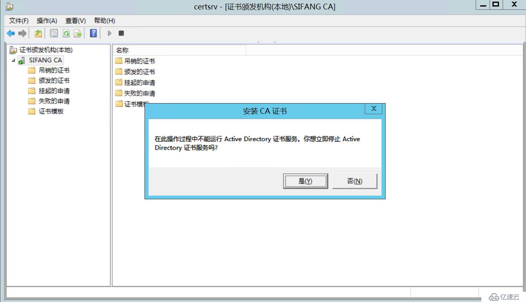The image size is (526, 302).
Task: Maximize the certsrv window
Action: [x=496, y=5]
